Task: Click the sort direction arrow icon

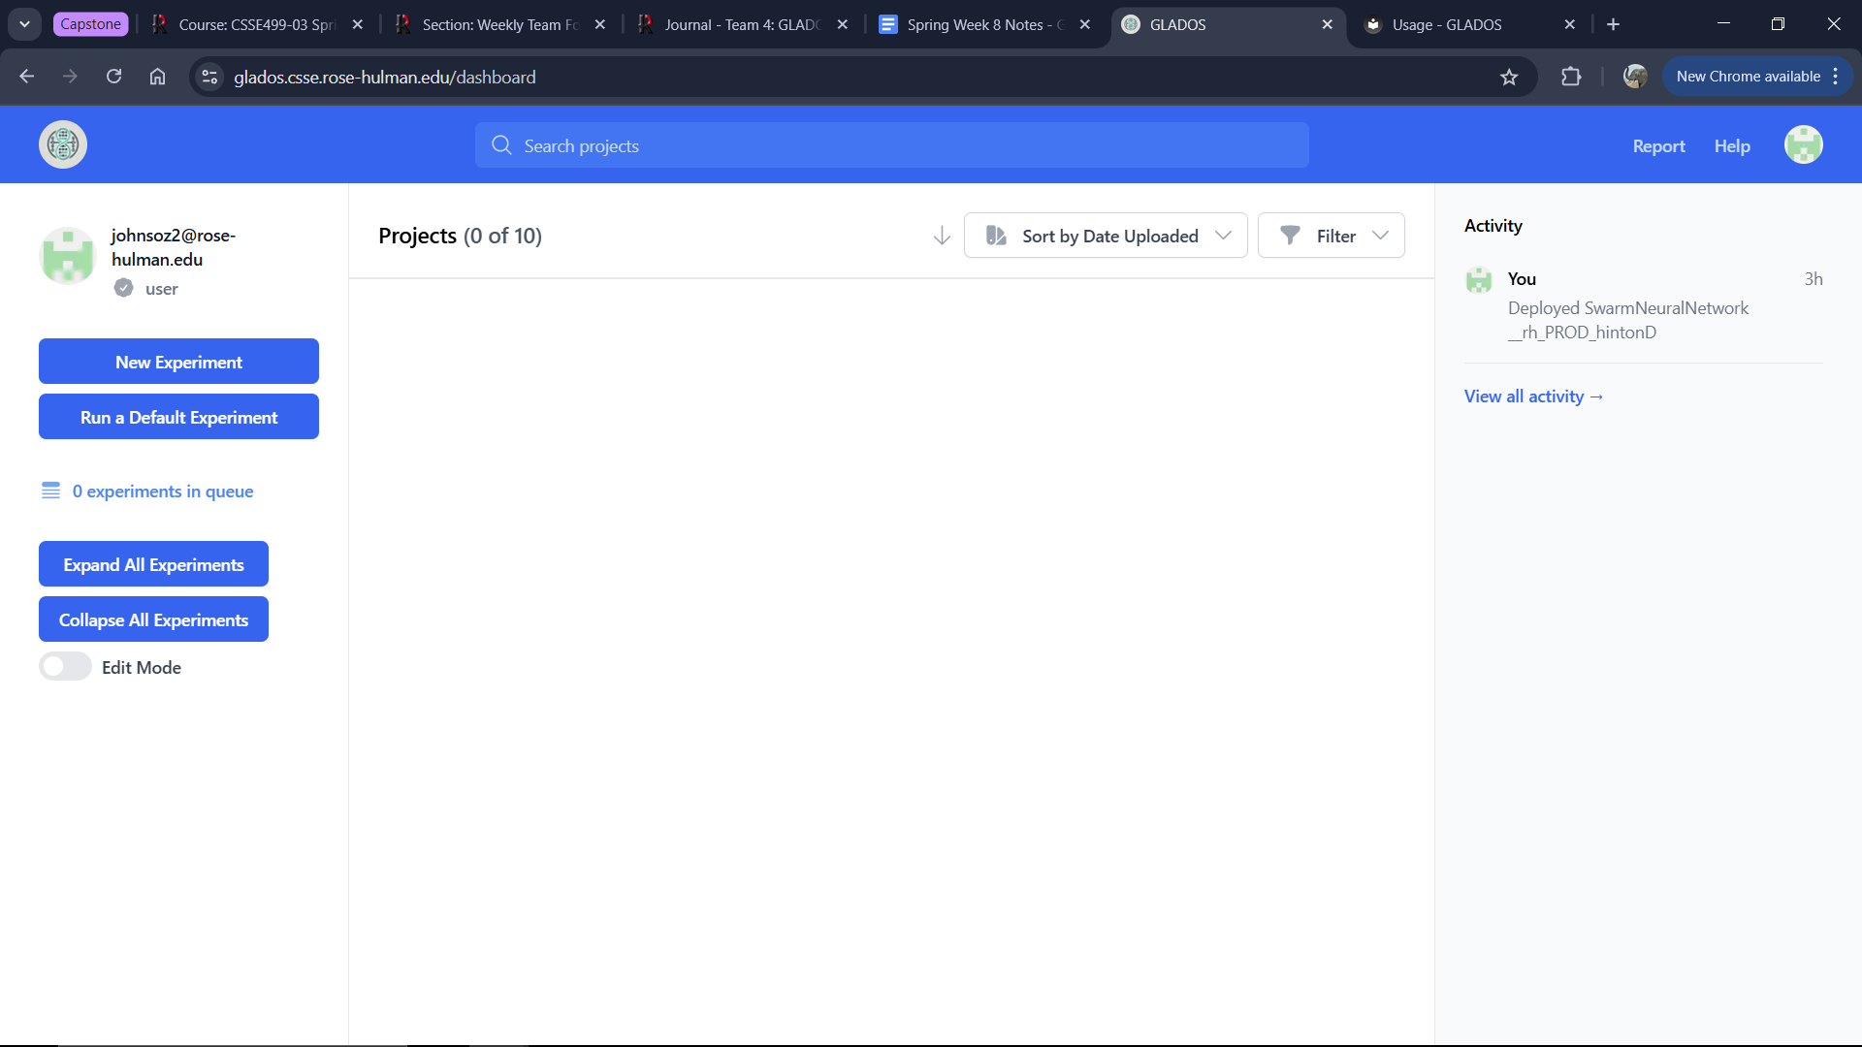Action: 941,236
